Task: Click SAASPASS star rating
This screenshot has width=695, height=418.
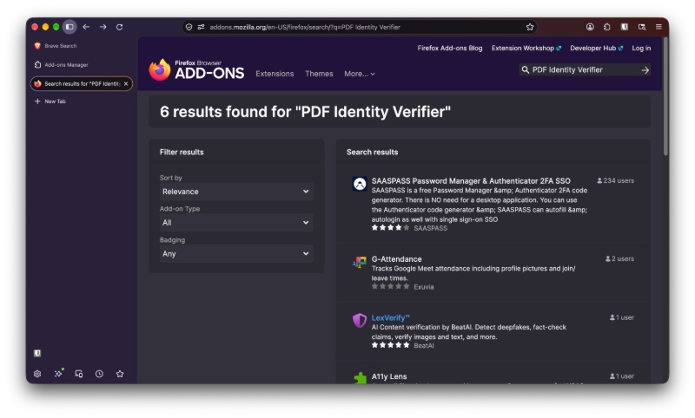Action: [x=390, y=228]
